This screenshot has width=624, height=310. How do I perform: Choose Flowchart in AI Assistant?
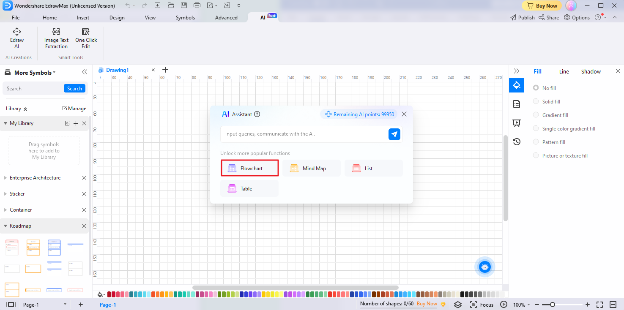point(249,168)
